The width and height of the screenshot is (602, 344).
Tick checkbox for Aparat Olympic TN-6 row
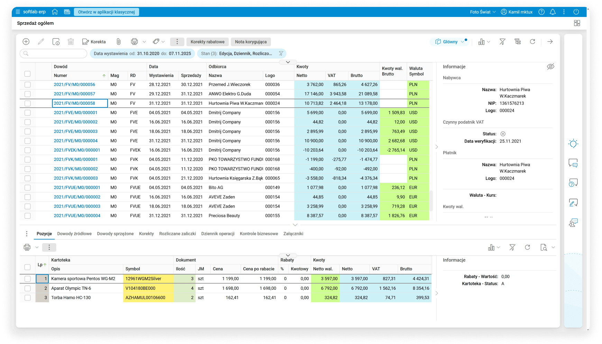click(28, 288)
